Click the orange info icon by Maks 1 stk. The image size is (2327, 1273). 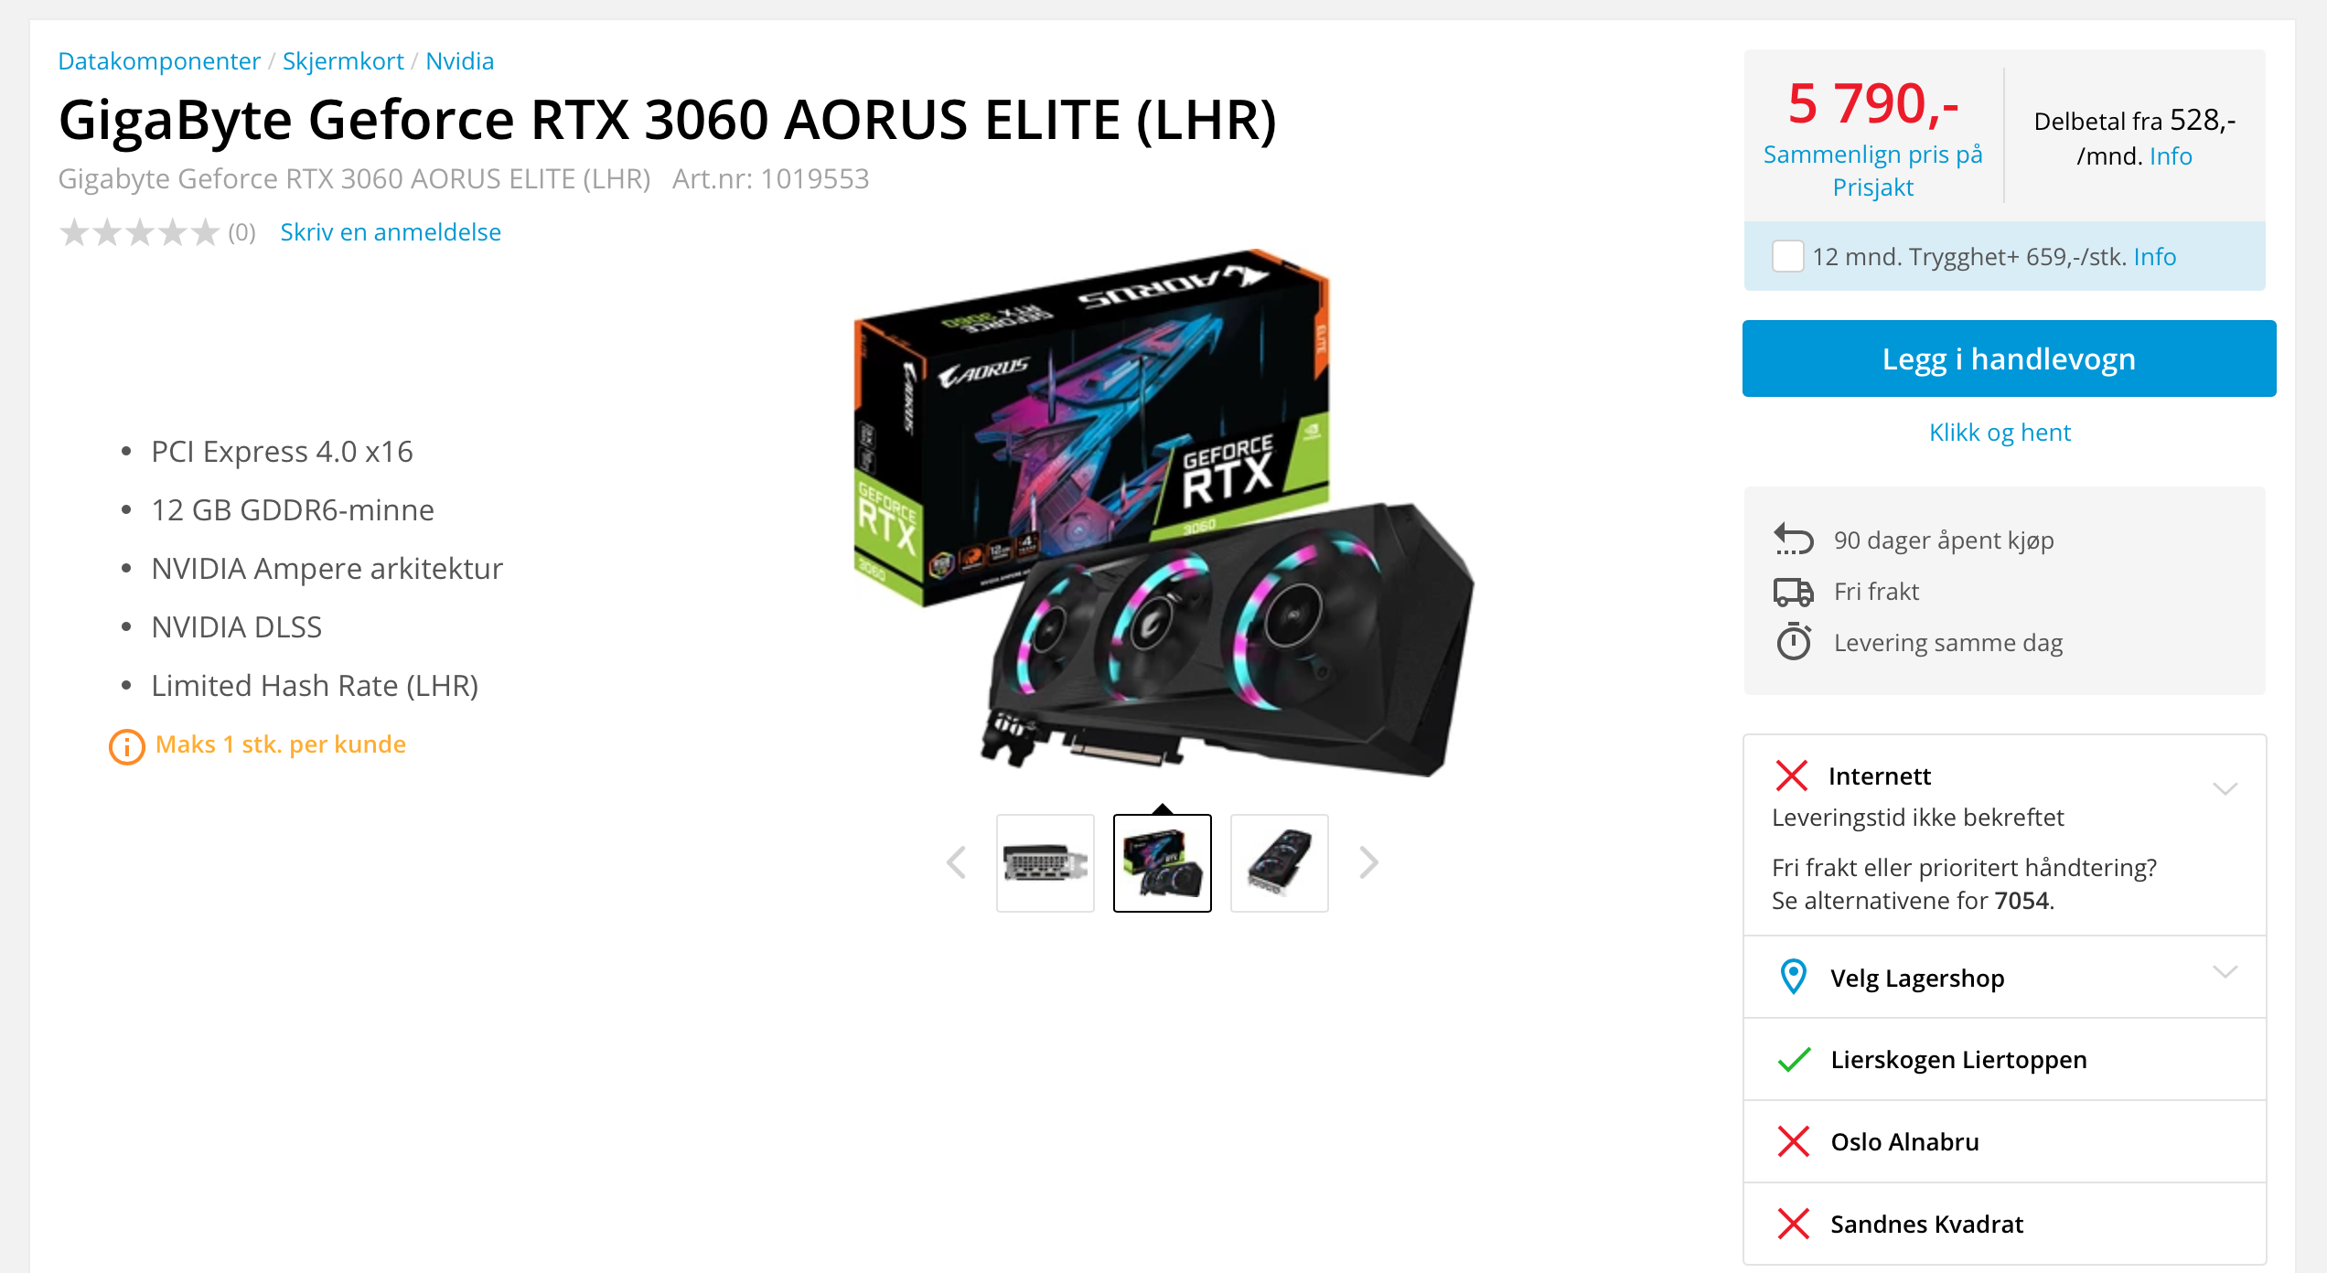point(127,746)
